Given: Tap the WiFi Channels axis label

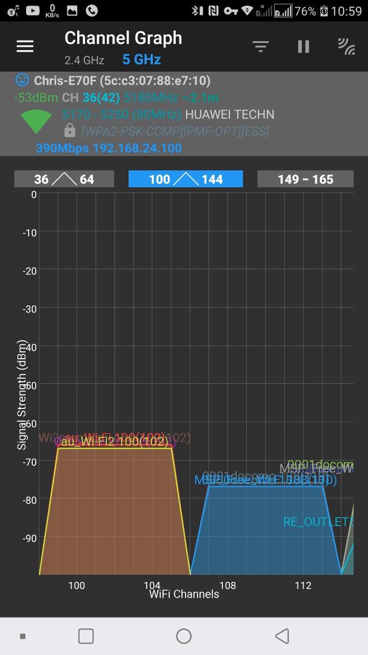Looking at the screenshot, I should pos(184,594).
